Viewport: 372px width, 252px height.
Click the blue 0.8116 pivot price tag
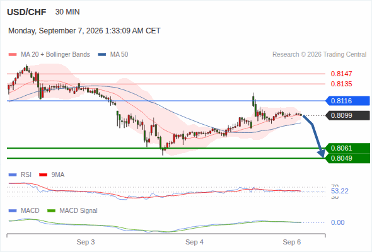347,101
